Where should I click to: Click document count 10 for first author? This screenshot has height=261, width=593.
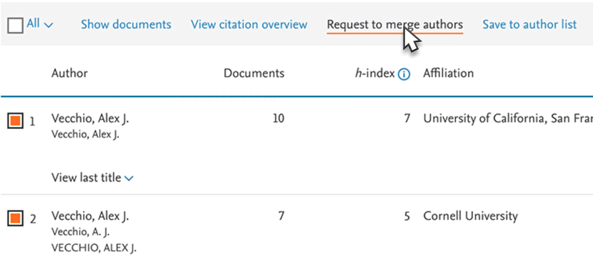pos(278,118)
